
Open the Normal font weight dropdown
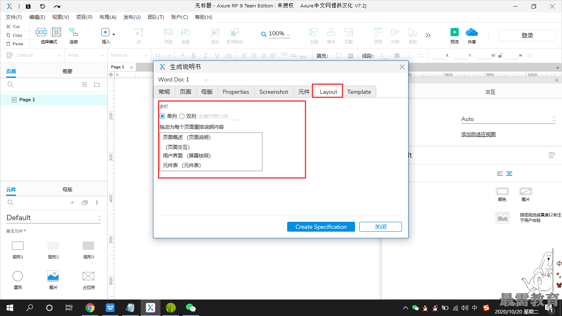tap(129, 55)
